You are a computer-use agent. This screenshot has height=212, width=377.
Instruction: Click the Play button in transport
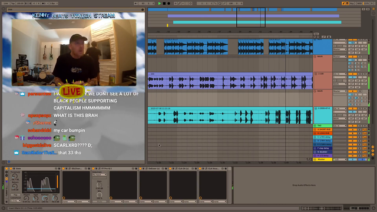(x=160, y=4)
